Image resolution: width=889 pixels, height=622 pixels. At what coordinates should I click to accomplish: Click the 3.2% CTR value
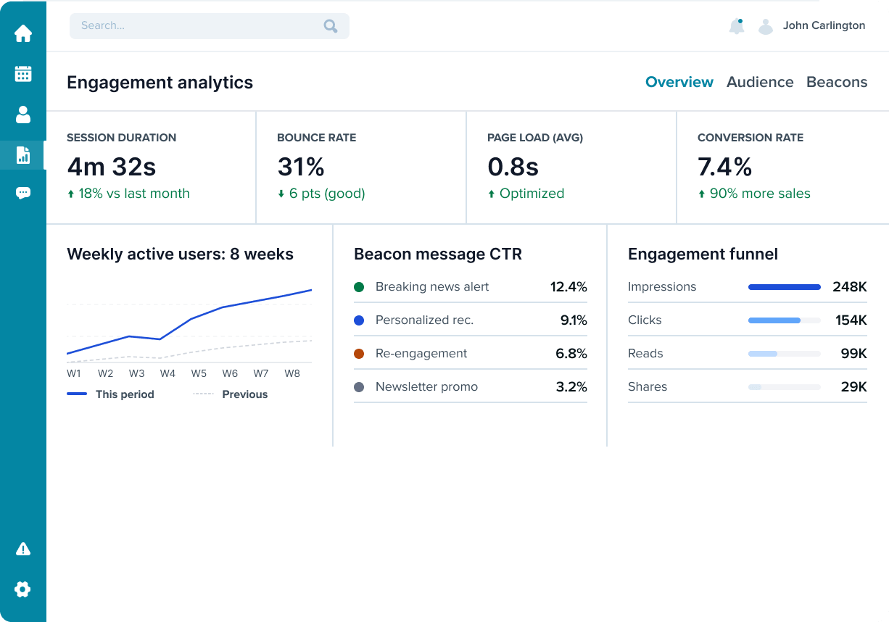tap(571, 387)
